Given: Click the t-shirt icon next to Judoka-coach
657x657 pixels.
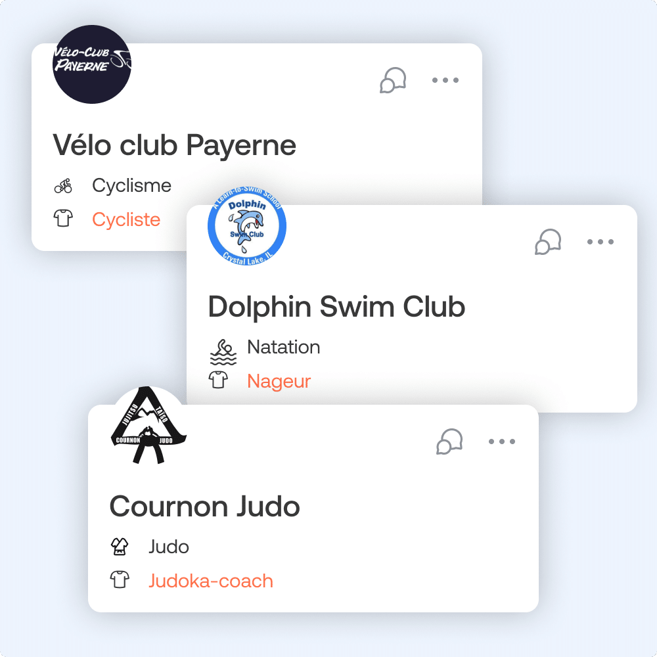Looking at the screenshot, I should [x=120, y=579].
